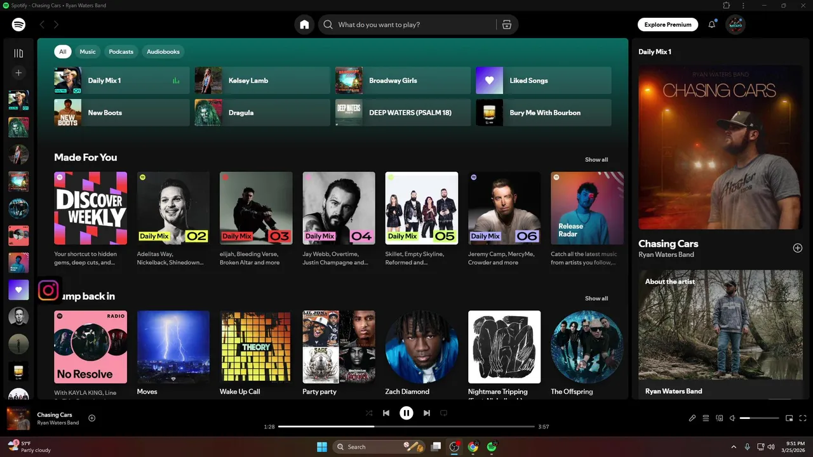Viewport: 813px width, 457px height.
Task: Open the Broadway Girls shortcut tile
Action: pos(403,81)
